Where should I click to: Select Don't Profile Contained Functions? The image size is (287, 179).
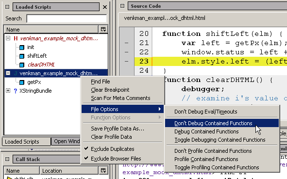coord(222,151)
